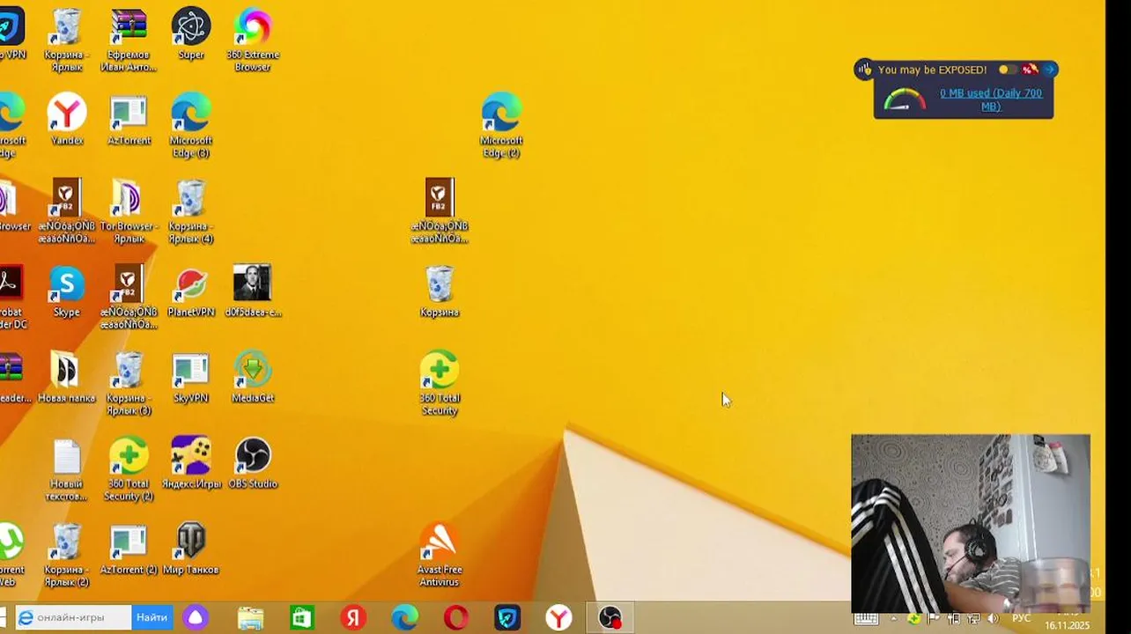Open Microsoft Edge (2) shortcut
1131x634 pixels.
coord(501,126)
